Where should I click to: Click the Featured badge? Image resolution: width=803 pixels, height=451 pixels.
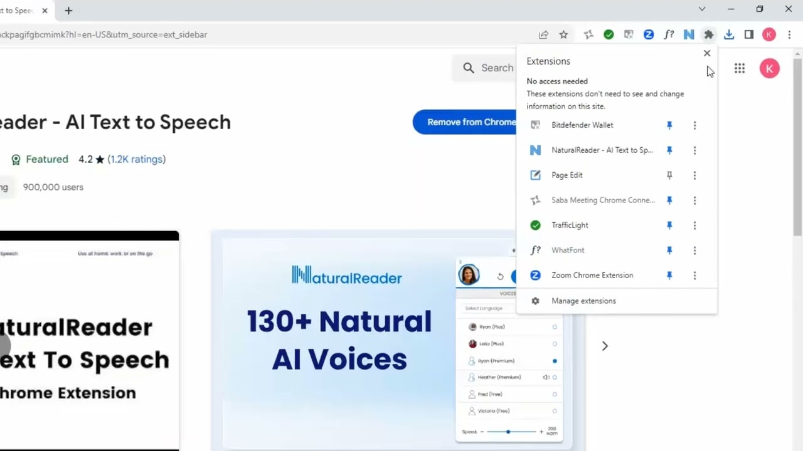click(x=40, y=159)
